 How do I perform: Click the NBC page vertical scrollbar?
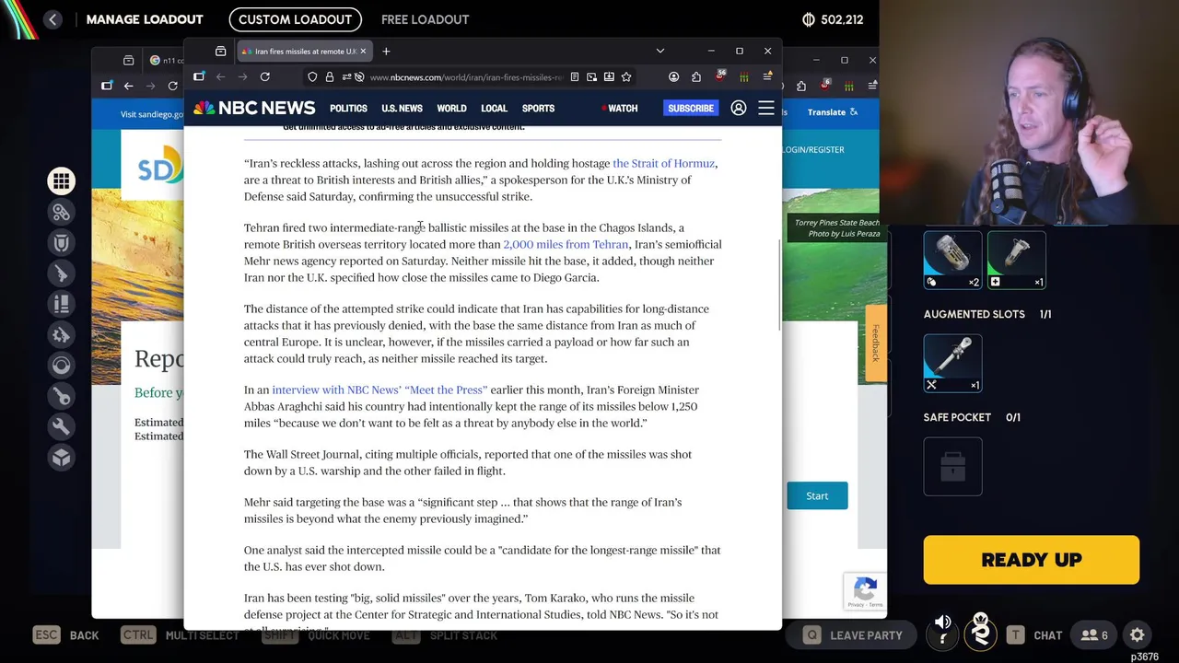[779, 285]
